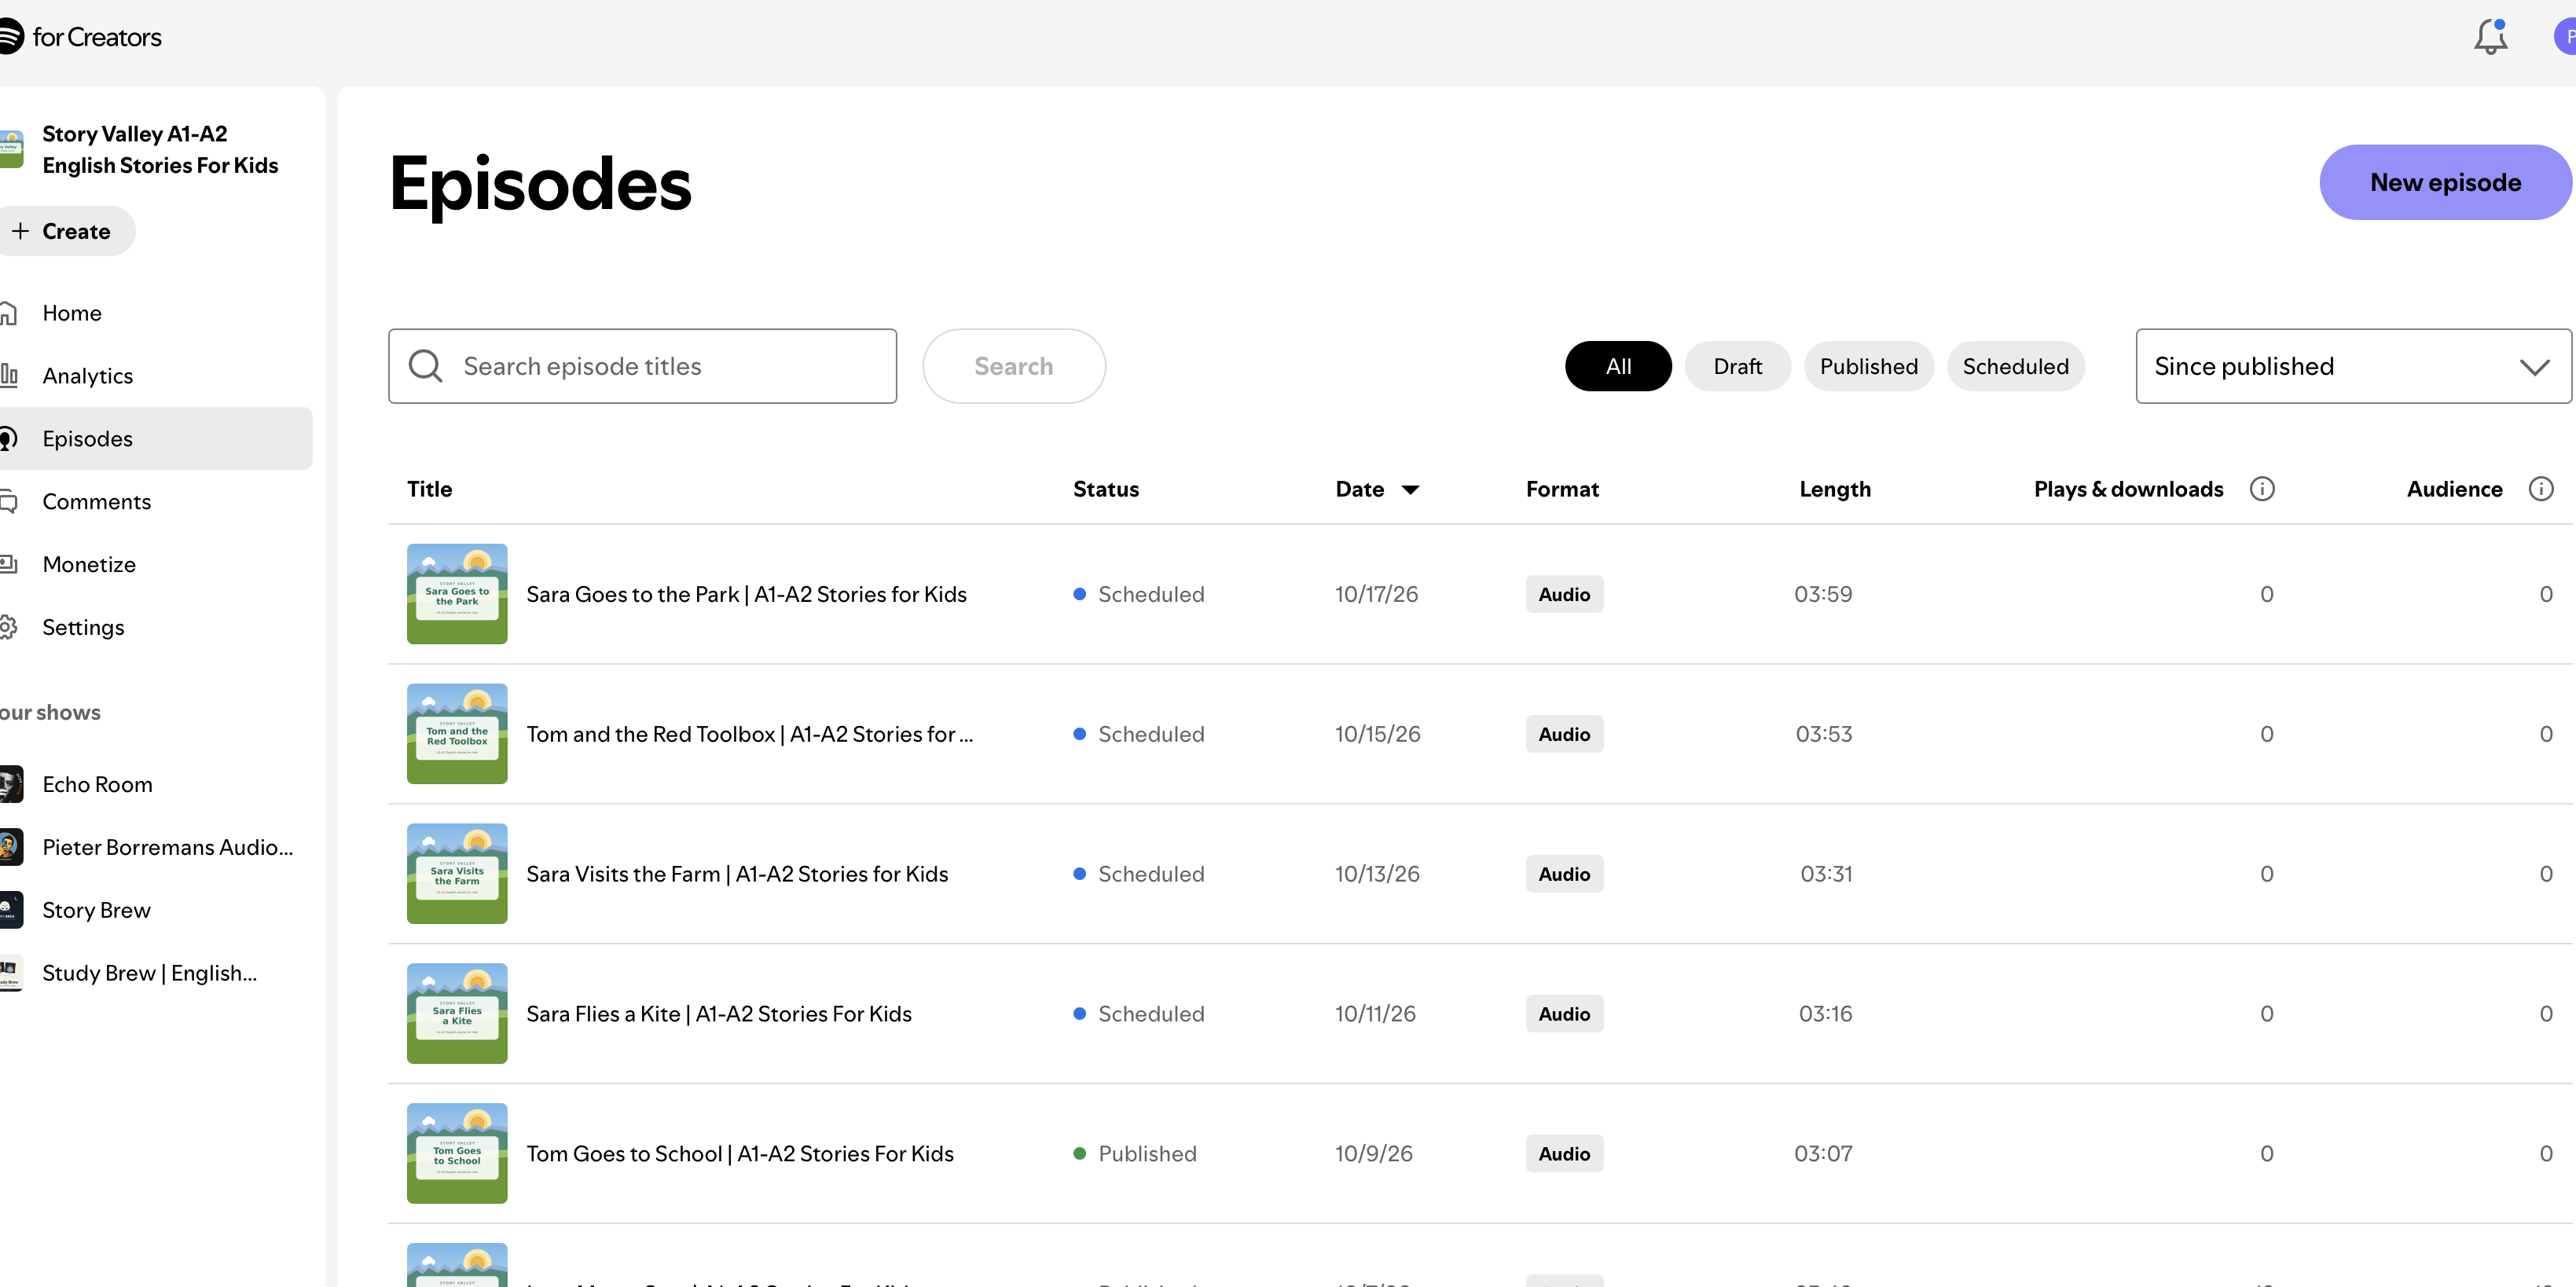Open Tom and the Red Toolbox episode title

[750, 734]
